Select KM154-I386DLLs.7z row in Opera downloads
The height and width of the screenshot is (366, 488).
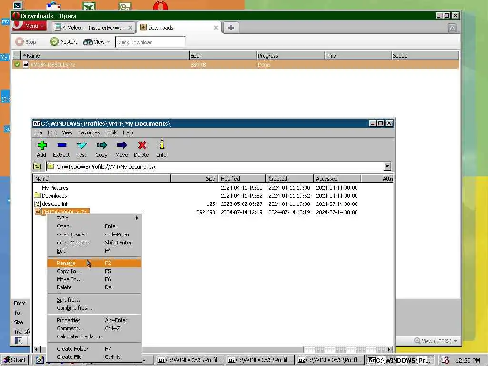pos(235,65)
